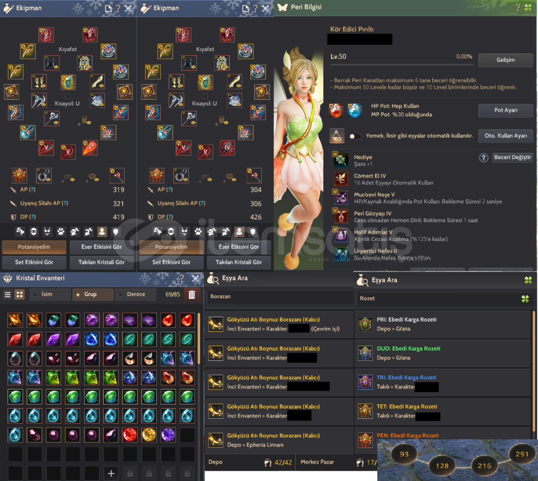Click the plus slot in Kristal Envanteri bottom row
Screen dimensions: 538x481
coord(111,473)
